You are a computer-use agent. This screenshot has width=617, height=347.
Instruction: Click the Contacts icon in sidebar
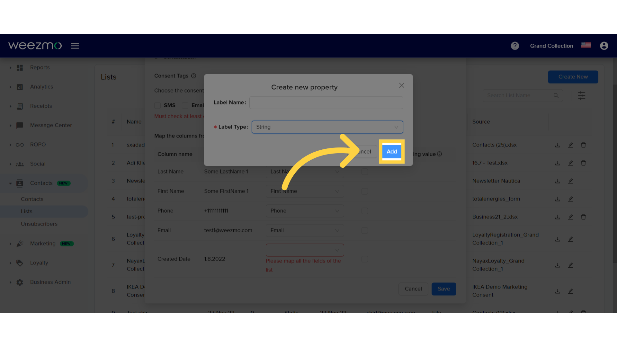pos(20,183)
